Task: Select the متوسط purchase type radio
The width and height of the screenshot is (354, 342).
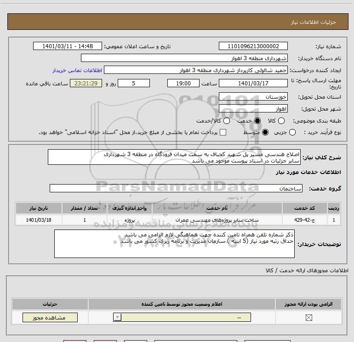Action: [x=265, y=132]
